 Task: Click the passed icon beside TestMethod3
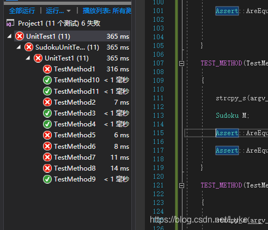[x=47, y=113]
